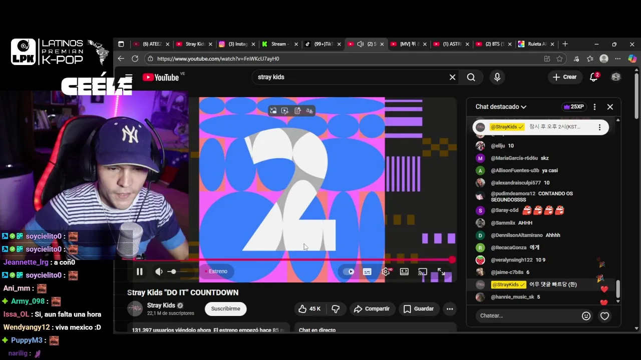Open the pinned StrayKids message menu
Image resolution: width=641 pixels, height=360 pixels.
(x=599, y=127)
